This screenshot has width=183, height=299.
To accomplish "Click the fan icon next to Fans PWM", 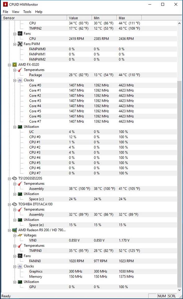I will pos(20,44).
